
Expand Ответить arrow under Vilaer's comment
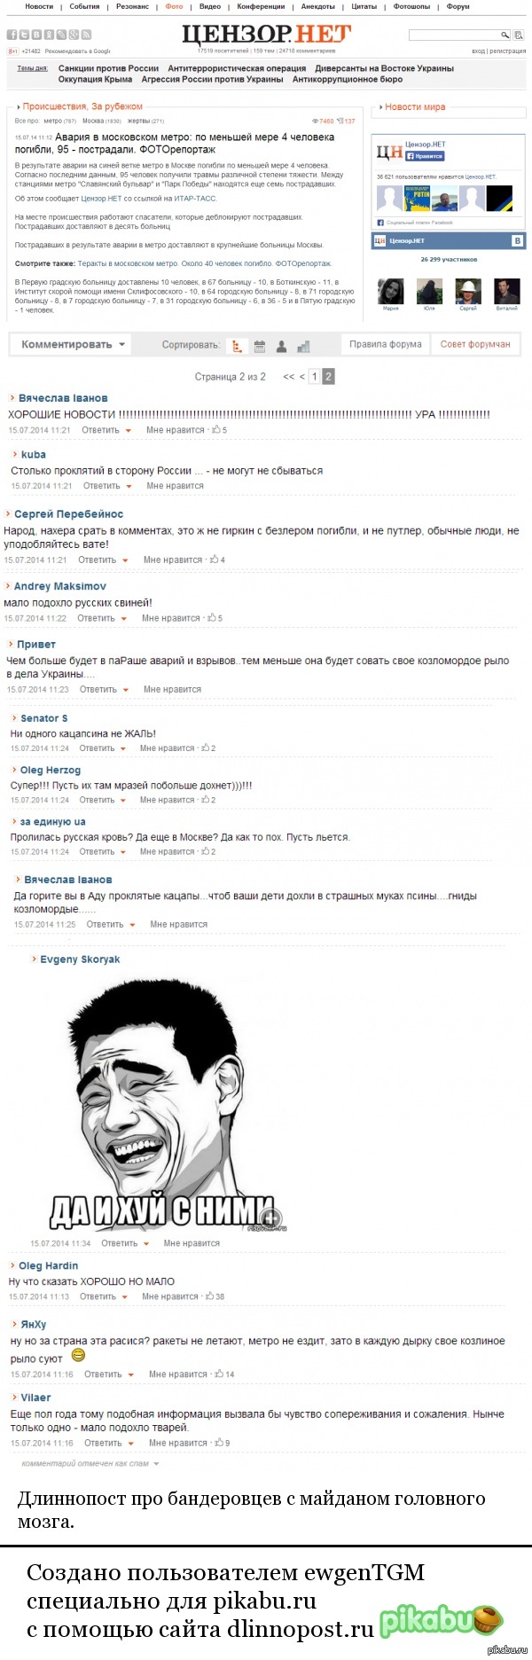130,1444
